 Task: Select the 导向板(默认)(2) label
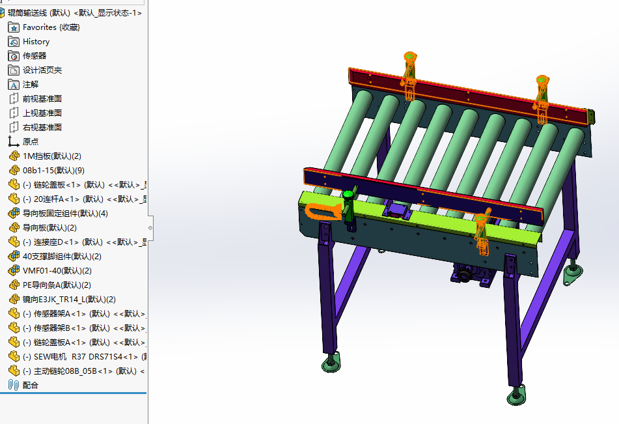(49, 227)
